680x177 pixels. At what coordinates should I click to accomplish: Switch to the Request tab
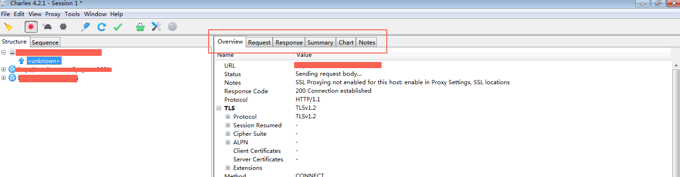pos(259,42)
